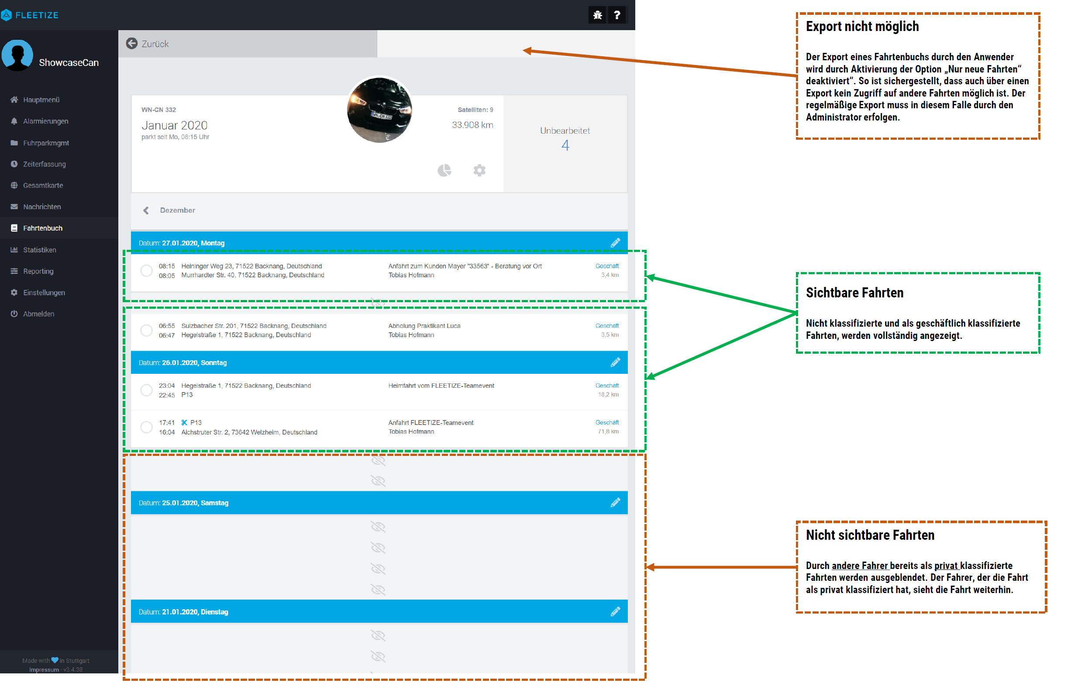Click the 'WN-CN 332' license plate label
This screenshot has height=683, width=1071.
pyautogui.click(x=159, y=110)
